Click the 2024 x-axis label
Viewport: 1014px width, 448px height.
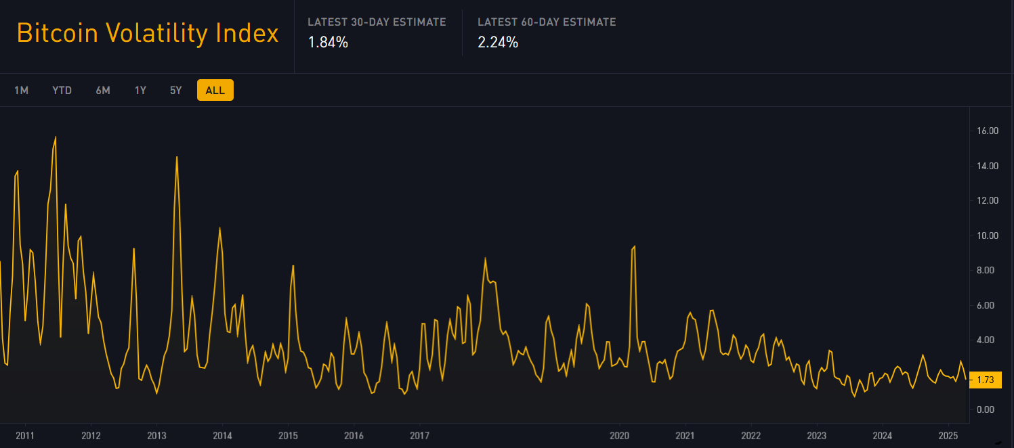coord(883,435)
